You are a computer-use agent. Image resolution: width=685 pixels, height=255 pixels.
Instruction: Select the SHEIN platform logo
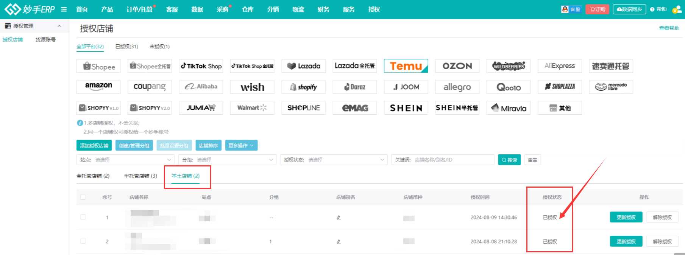click(x=406, y=108)
